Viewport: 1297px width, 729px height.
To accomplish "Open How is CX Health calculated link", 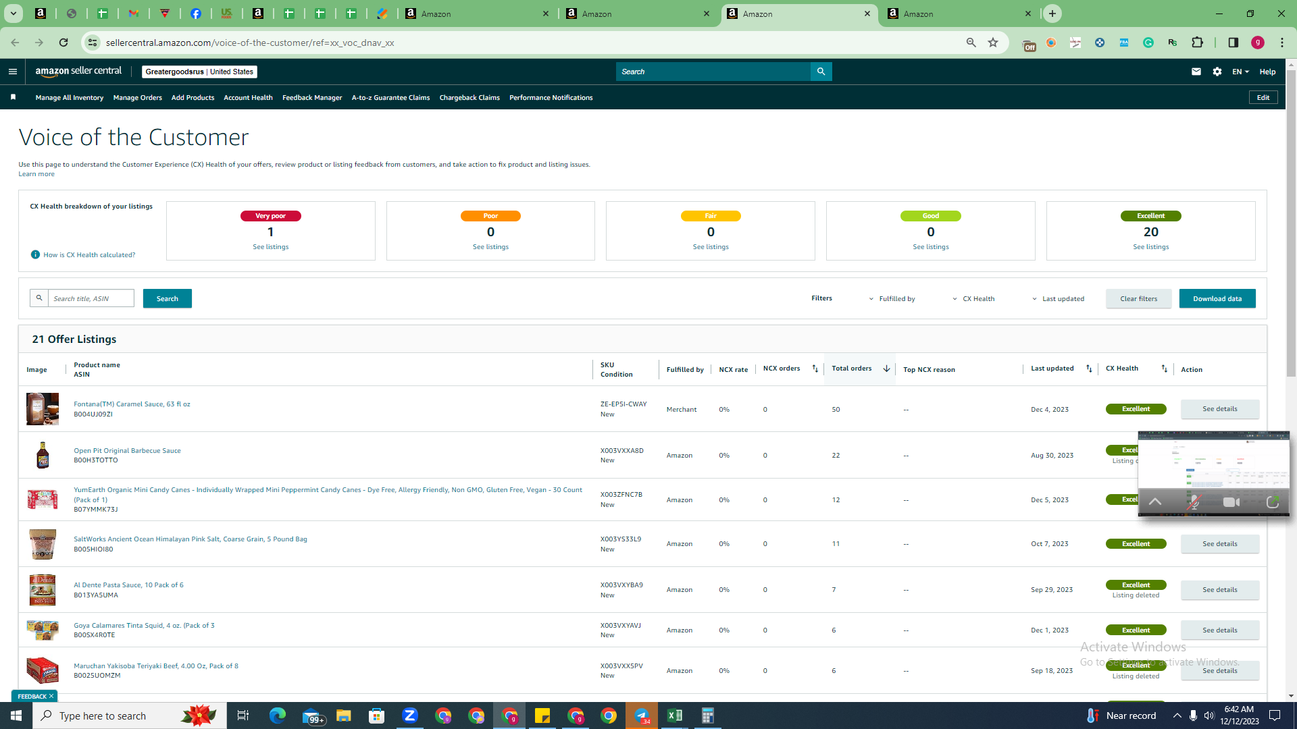I will coord(89,254).
